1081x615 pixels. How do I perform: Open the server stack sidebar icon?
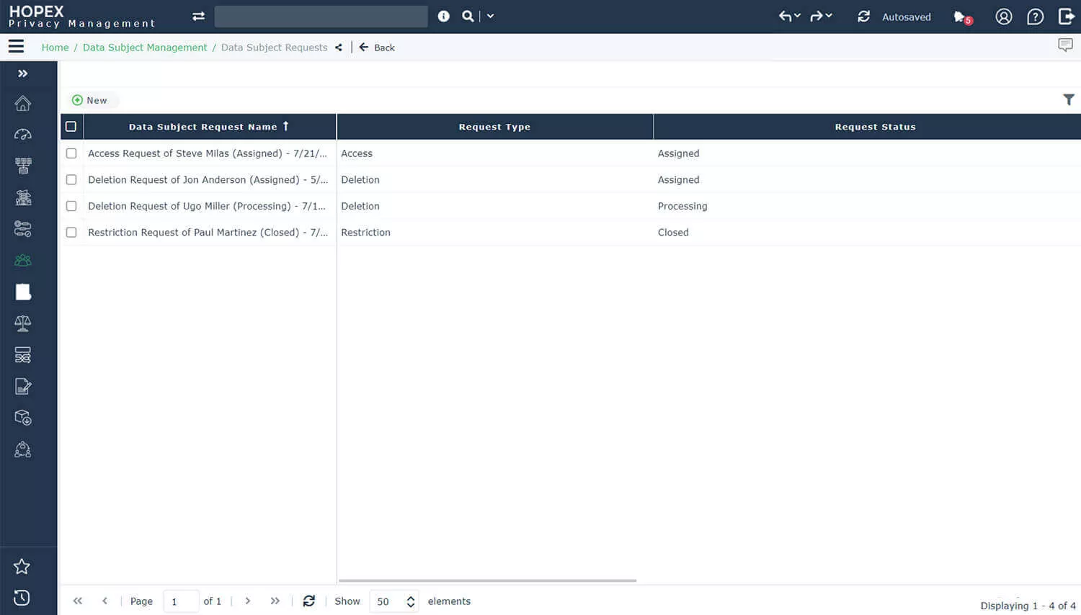[23, 355]
